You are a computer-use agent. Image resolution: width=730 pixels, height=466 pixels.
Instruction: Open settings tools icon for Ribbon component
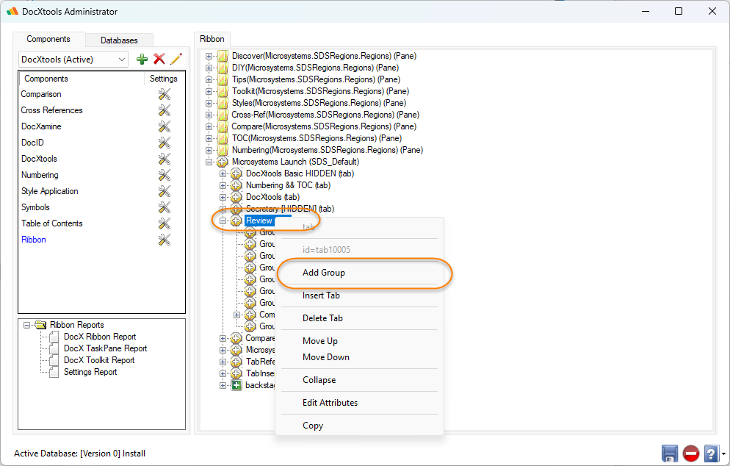(x=164, y=240)
